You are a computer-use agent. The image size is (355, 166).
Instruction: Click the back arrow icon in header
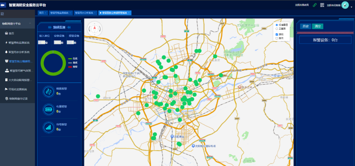[x=3, y=5]
